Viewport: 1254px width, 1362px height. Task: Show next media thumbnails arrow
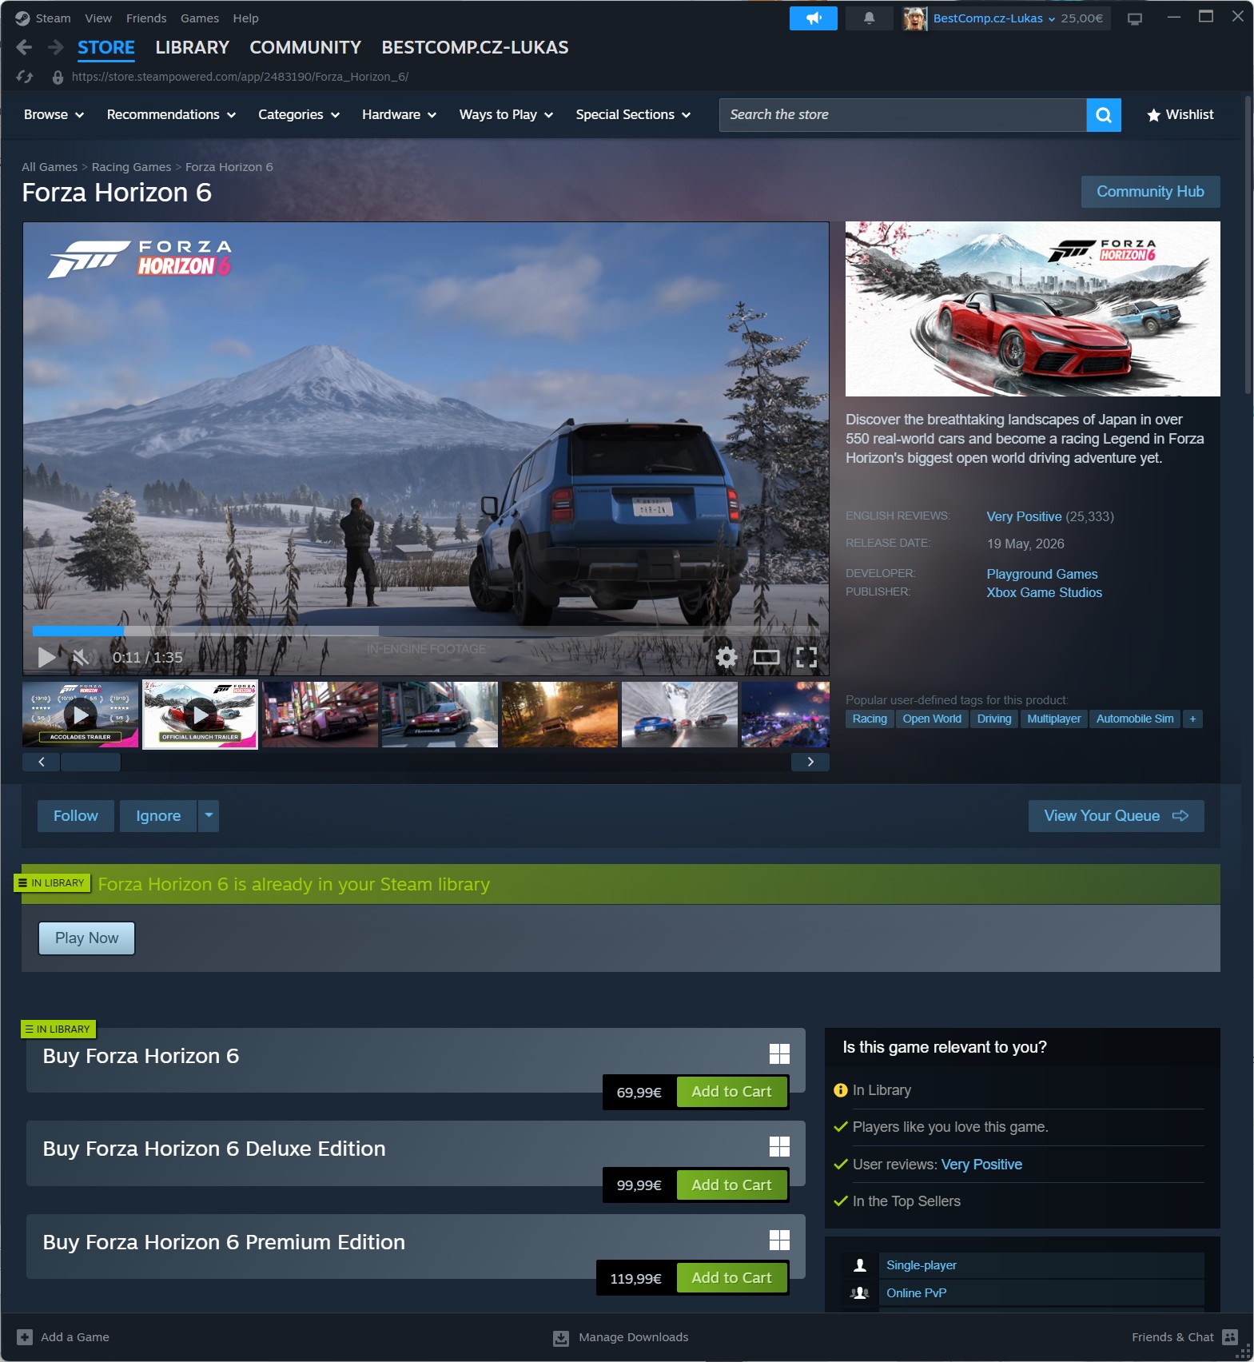[x=810, y=762]
